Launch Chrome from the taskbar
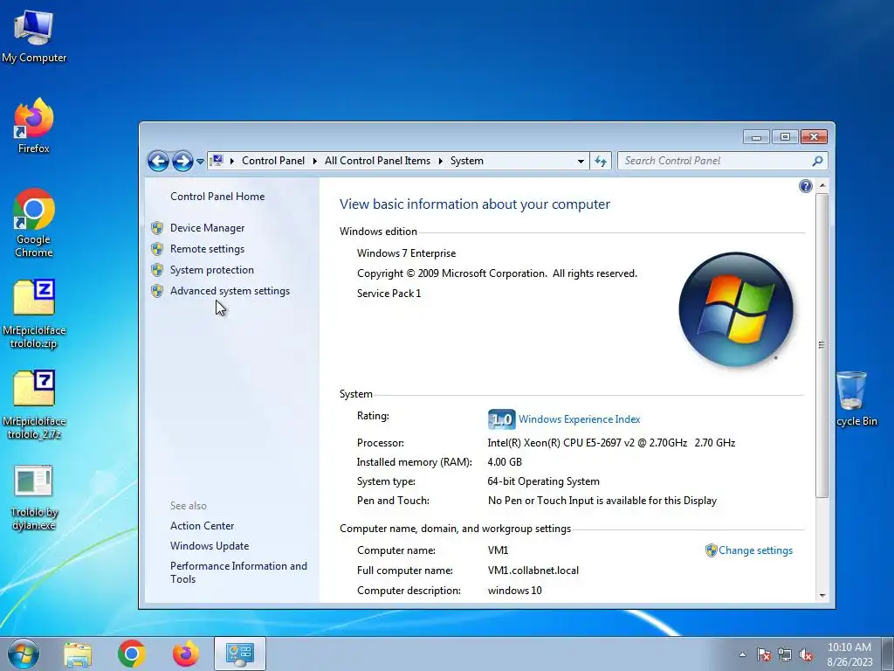The image size is (894, 671). [x=132, y=654]
